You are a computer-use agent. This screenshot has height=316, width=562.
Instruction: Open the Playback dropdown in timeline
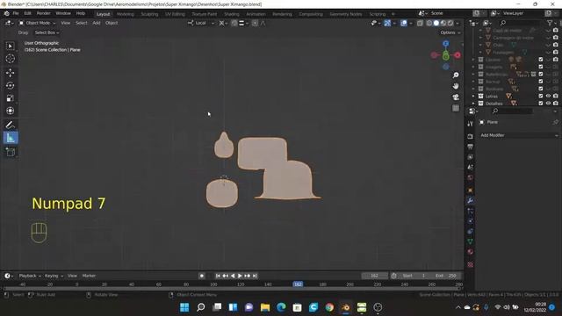pyautogui.click(x=30, y=276)
